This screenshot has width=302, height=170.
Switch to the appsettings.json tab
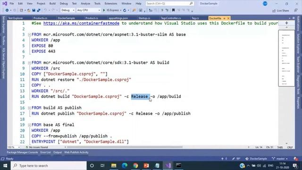(118, 18)
